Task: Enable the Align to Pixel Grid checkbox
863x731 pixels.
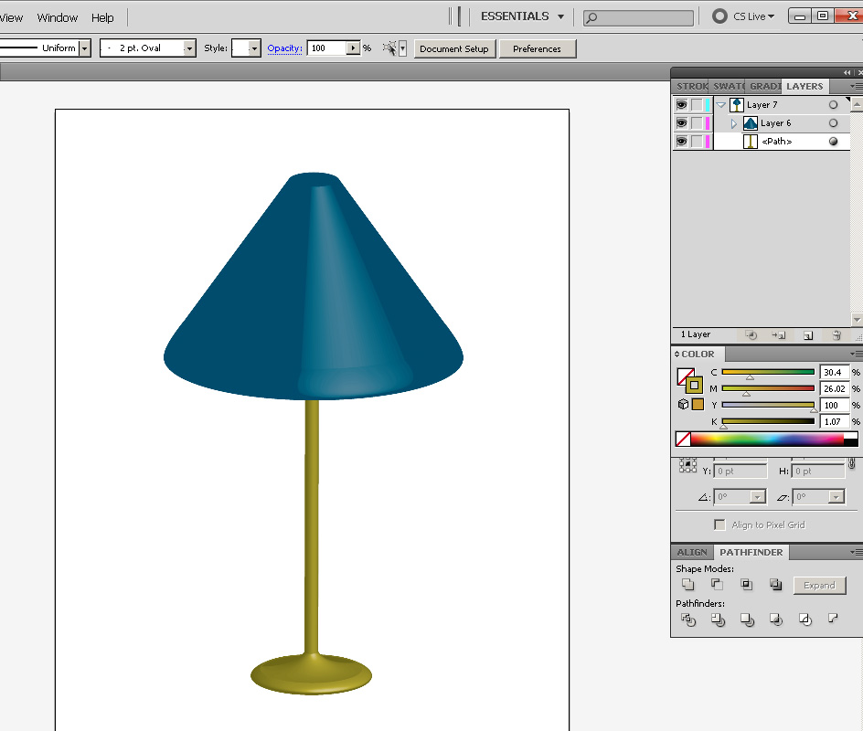Action: point(719,524)
